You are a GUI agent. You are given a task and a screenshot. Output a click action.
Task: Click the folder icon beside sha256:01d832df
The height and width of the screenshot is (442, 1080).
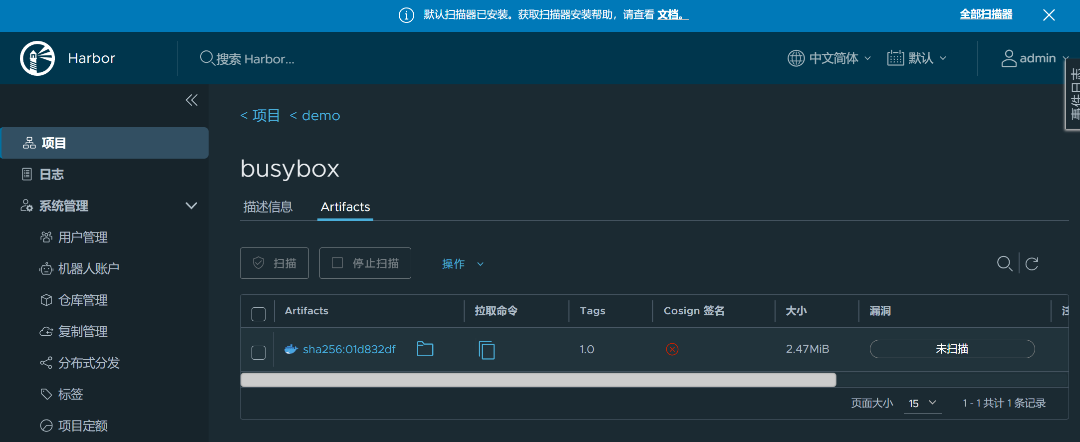pyautogui.click(x=425, y=349)
